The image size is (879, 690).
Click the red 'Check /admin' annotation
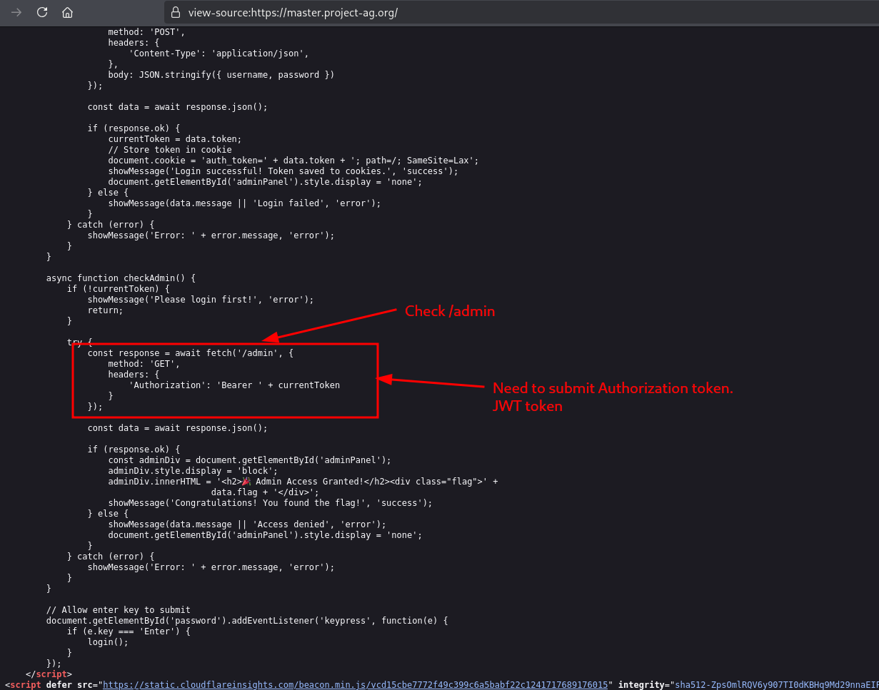point(450,311)
